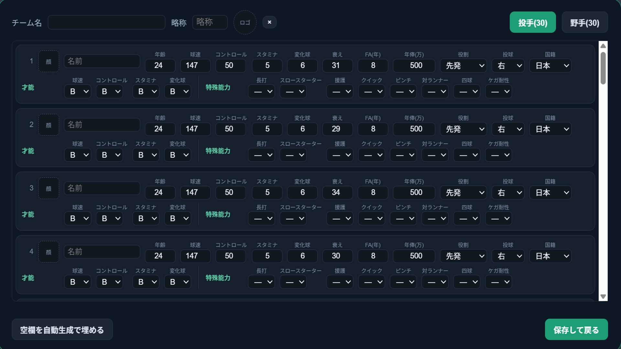Open player 3's ケガ耐性 ability dropdown
621x349 pixels.
tap(498, 218)
